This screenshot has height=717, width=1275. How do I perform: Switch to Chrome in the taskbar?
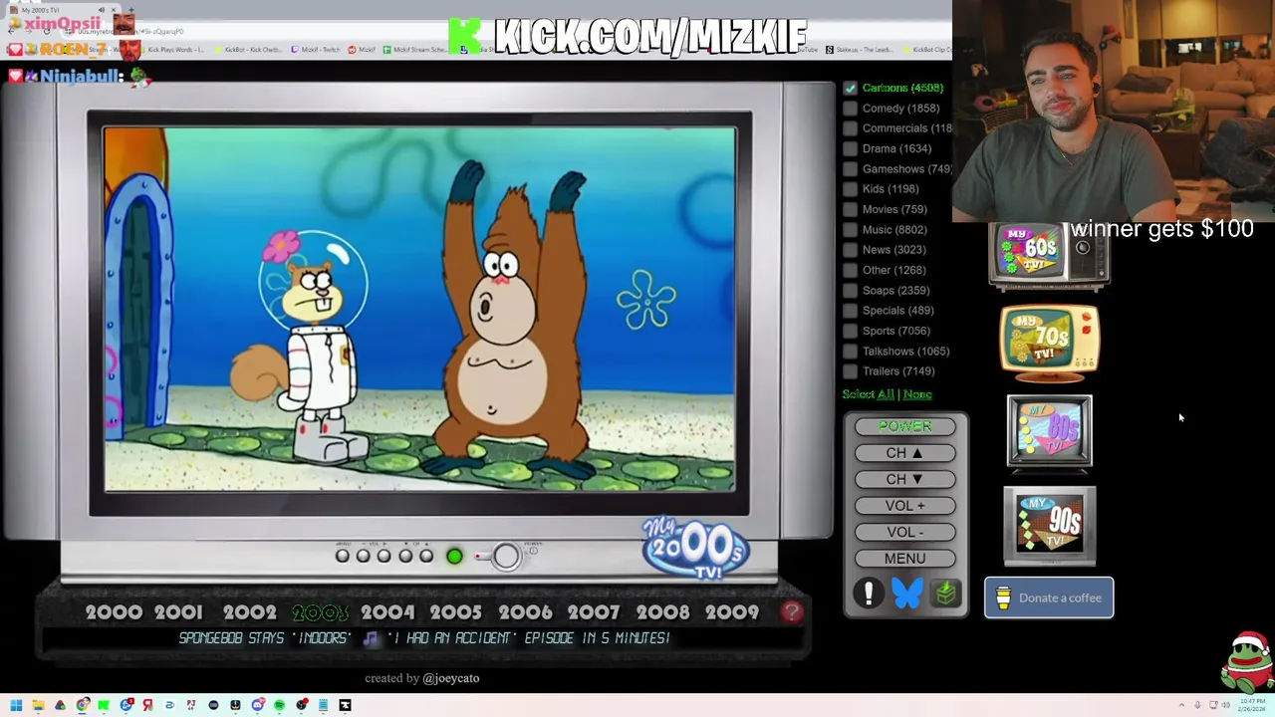[82, 705]
